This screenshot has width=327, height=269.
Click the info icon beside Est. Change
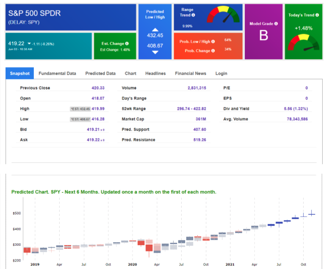(x=127, y=43)
